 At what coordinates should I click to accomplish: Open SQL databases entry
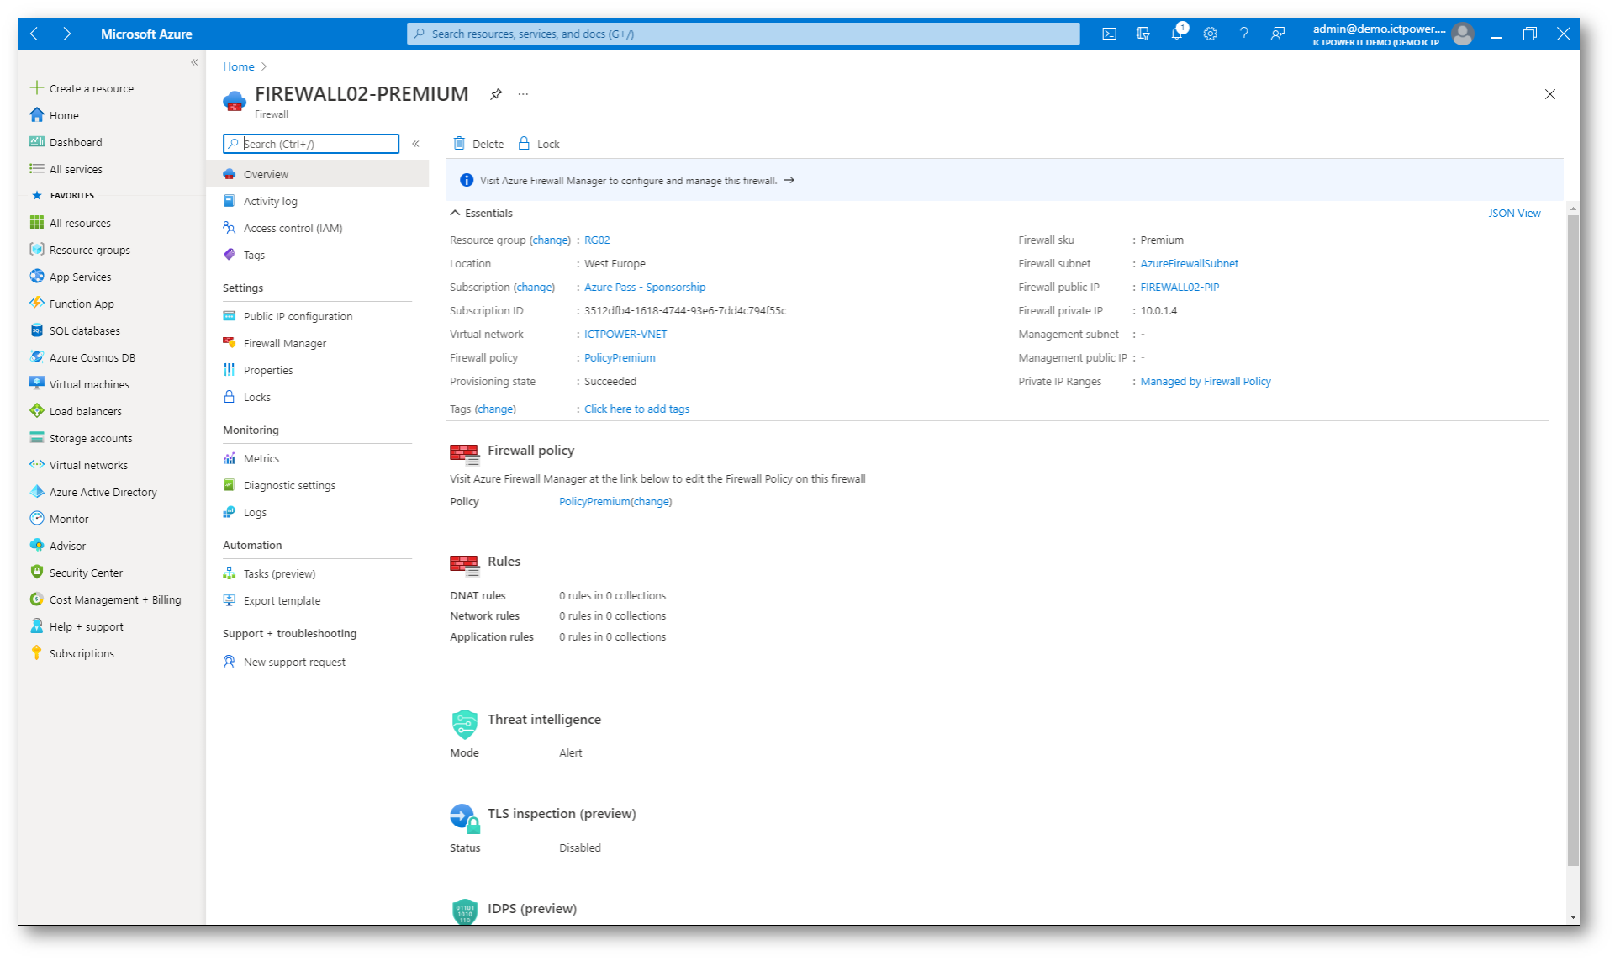click(x=75, y=330)
